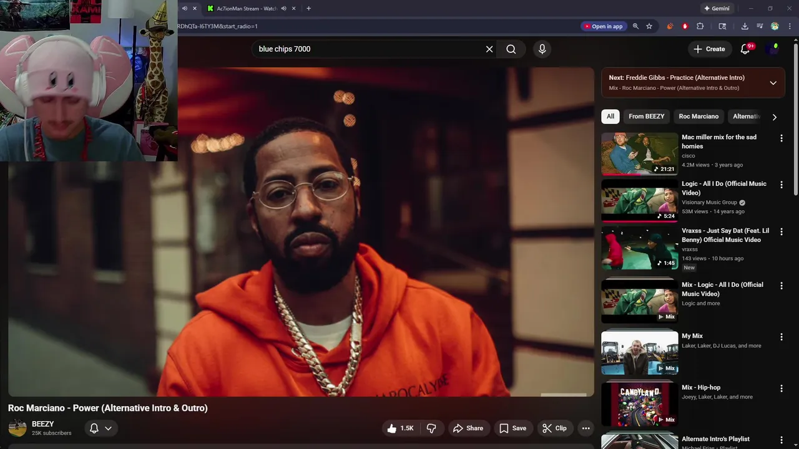The width and height of the screenshot is (799, 449).
Task: Open more actions menu below the video
Action: (x=586, y=428)
